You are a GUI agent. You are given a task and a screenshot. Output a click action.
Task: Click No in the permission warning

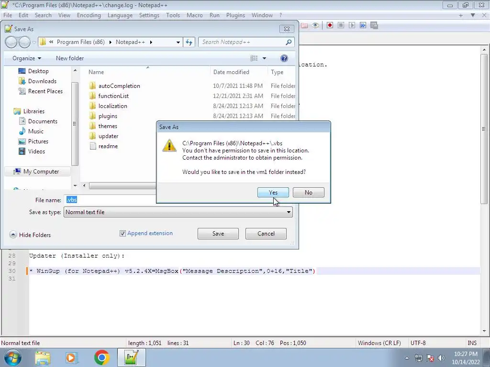pos(309,192)
